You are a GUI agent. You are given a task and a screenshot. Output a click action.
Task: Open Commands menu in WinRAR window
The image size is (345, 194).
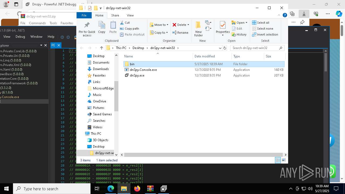(x=37, y=23)
